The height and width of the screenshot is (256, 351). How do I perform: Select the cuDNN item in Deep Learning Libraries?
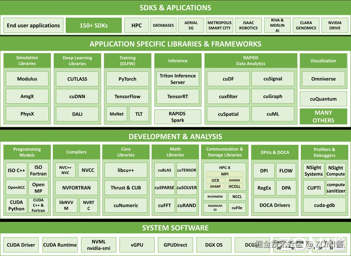[77, 96]
